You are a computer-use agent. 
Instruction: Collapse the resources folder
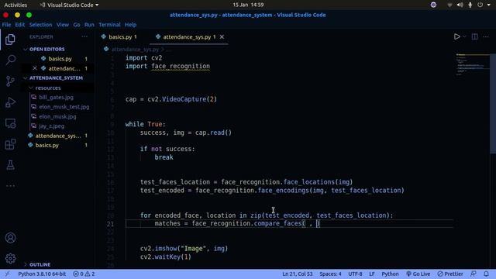coord(48,88)
